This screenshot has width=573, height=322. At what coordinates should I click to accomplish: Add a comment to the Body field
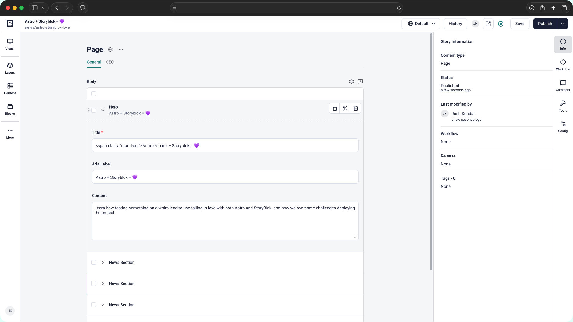click(x=360, y=81)
